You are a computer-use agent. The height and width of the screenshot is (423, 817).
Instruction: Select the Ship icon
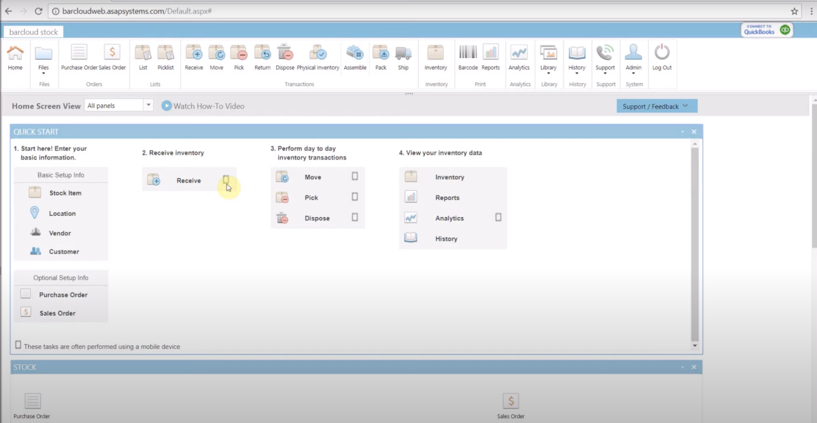(403, 58)
